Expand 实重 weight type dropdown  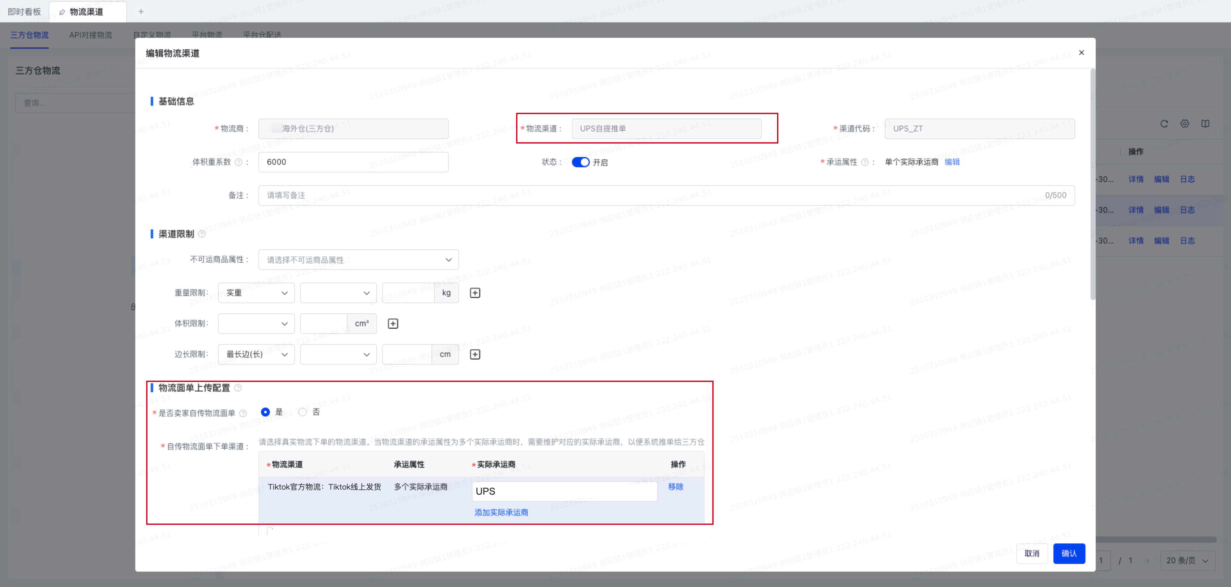tap(256, 293)
